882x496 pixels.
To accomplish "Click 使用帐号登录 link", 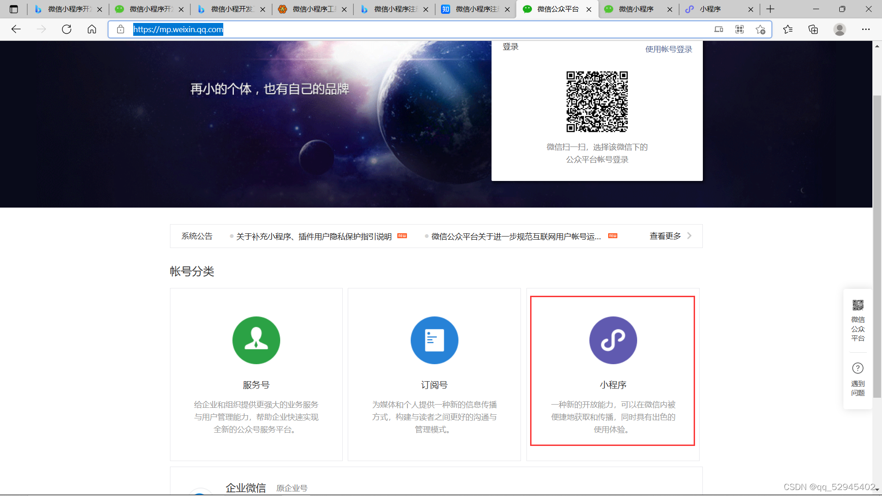I will pyautogui.click(x=668, y=49).
